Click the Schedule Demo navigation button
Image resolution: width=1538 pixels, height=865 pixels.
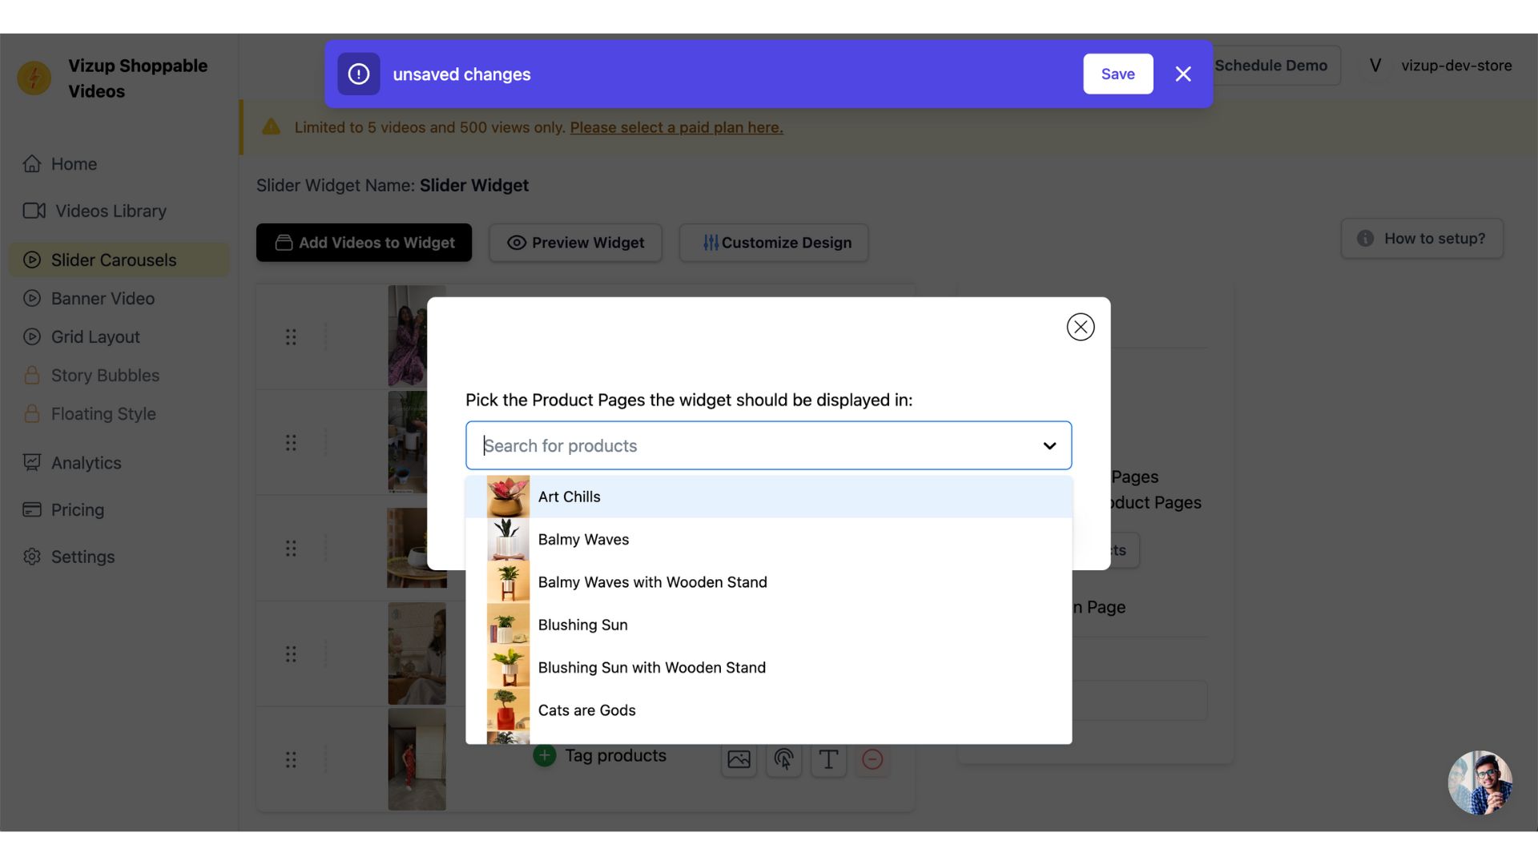pyautogui.click(x=1270, y=66)
